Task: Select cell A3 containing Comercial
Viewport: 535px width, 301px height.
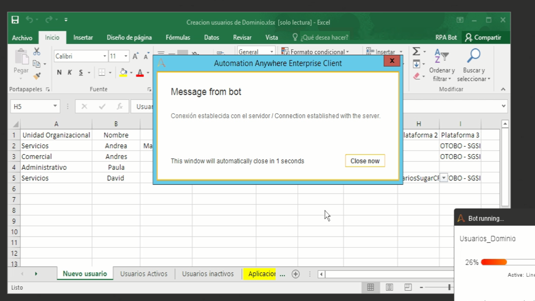Action: [x=56, y=156]
